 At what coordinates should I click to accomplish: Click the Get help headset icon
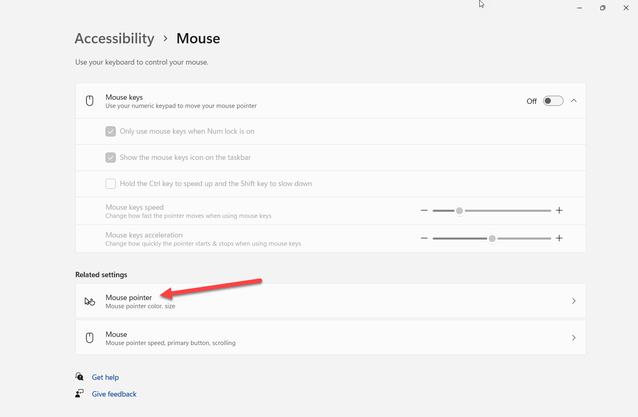click(79, 377)
